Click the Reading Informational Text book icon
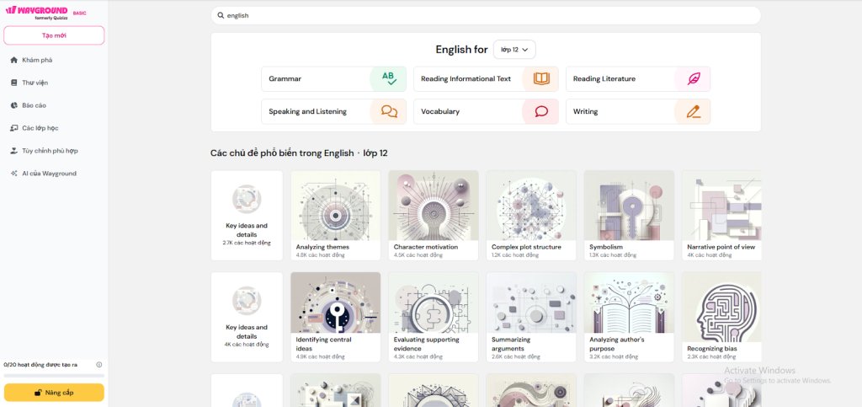862x407 pixels. pos(540,78)
